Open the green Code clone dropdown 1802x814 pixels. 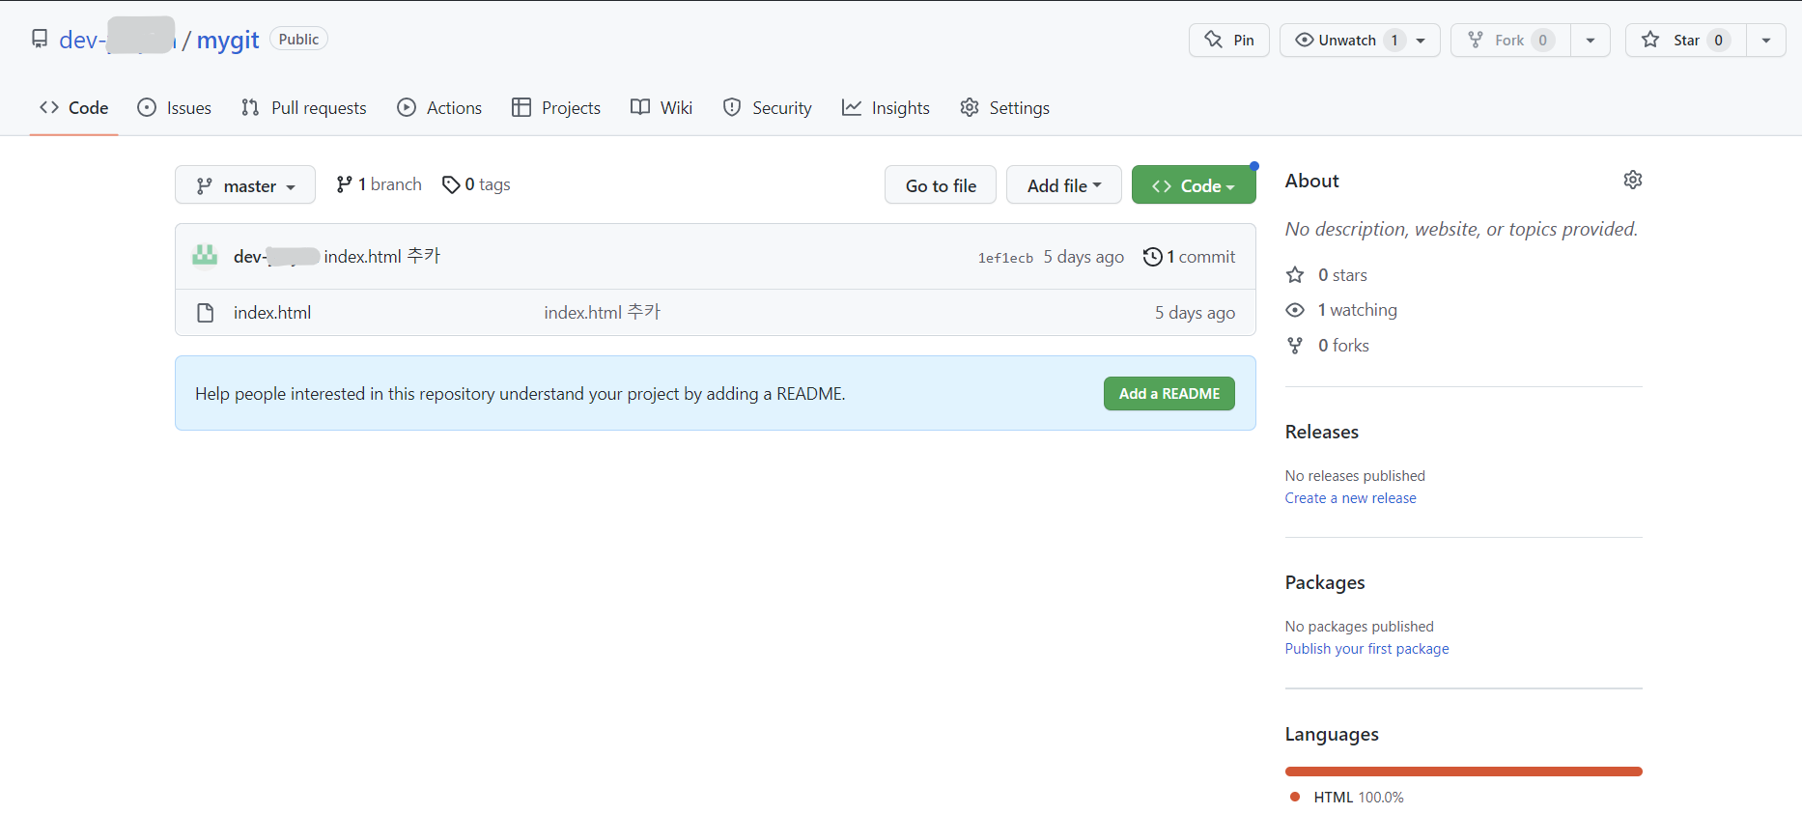1194,185
